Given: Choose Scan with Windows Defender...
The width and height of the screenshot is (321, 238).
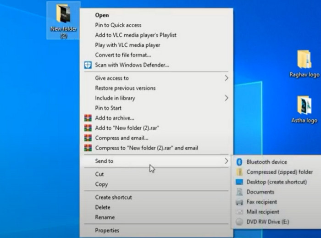Looking at the screenshot, I should [x=156, y=65].
